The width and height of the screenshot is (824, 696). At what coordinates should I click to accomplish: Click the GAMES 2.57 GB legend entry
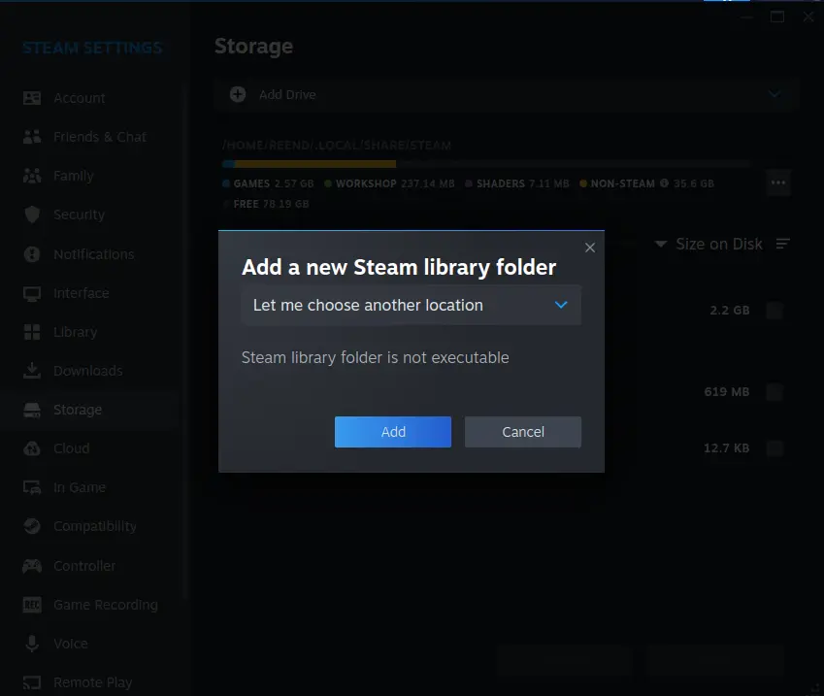pos(269,183)
